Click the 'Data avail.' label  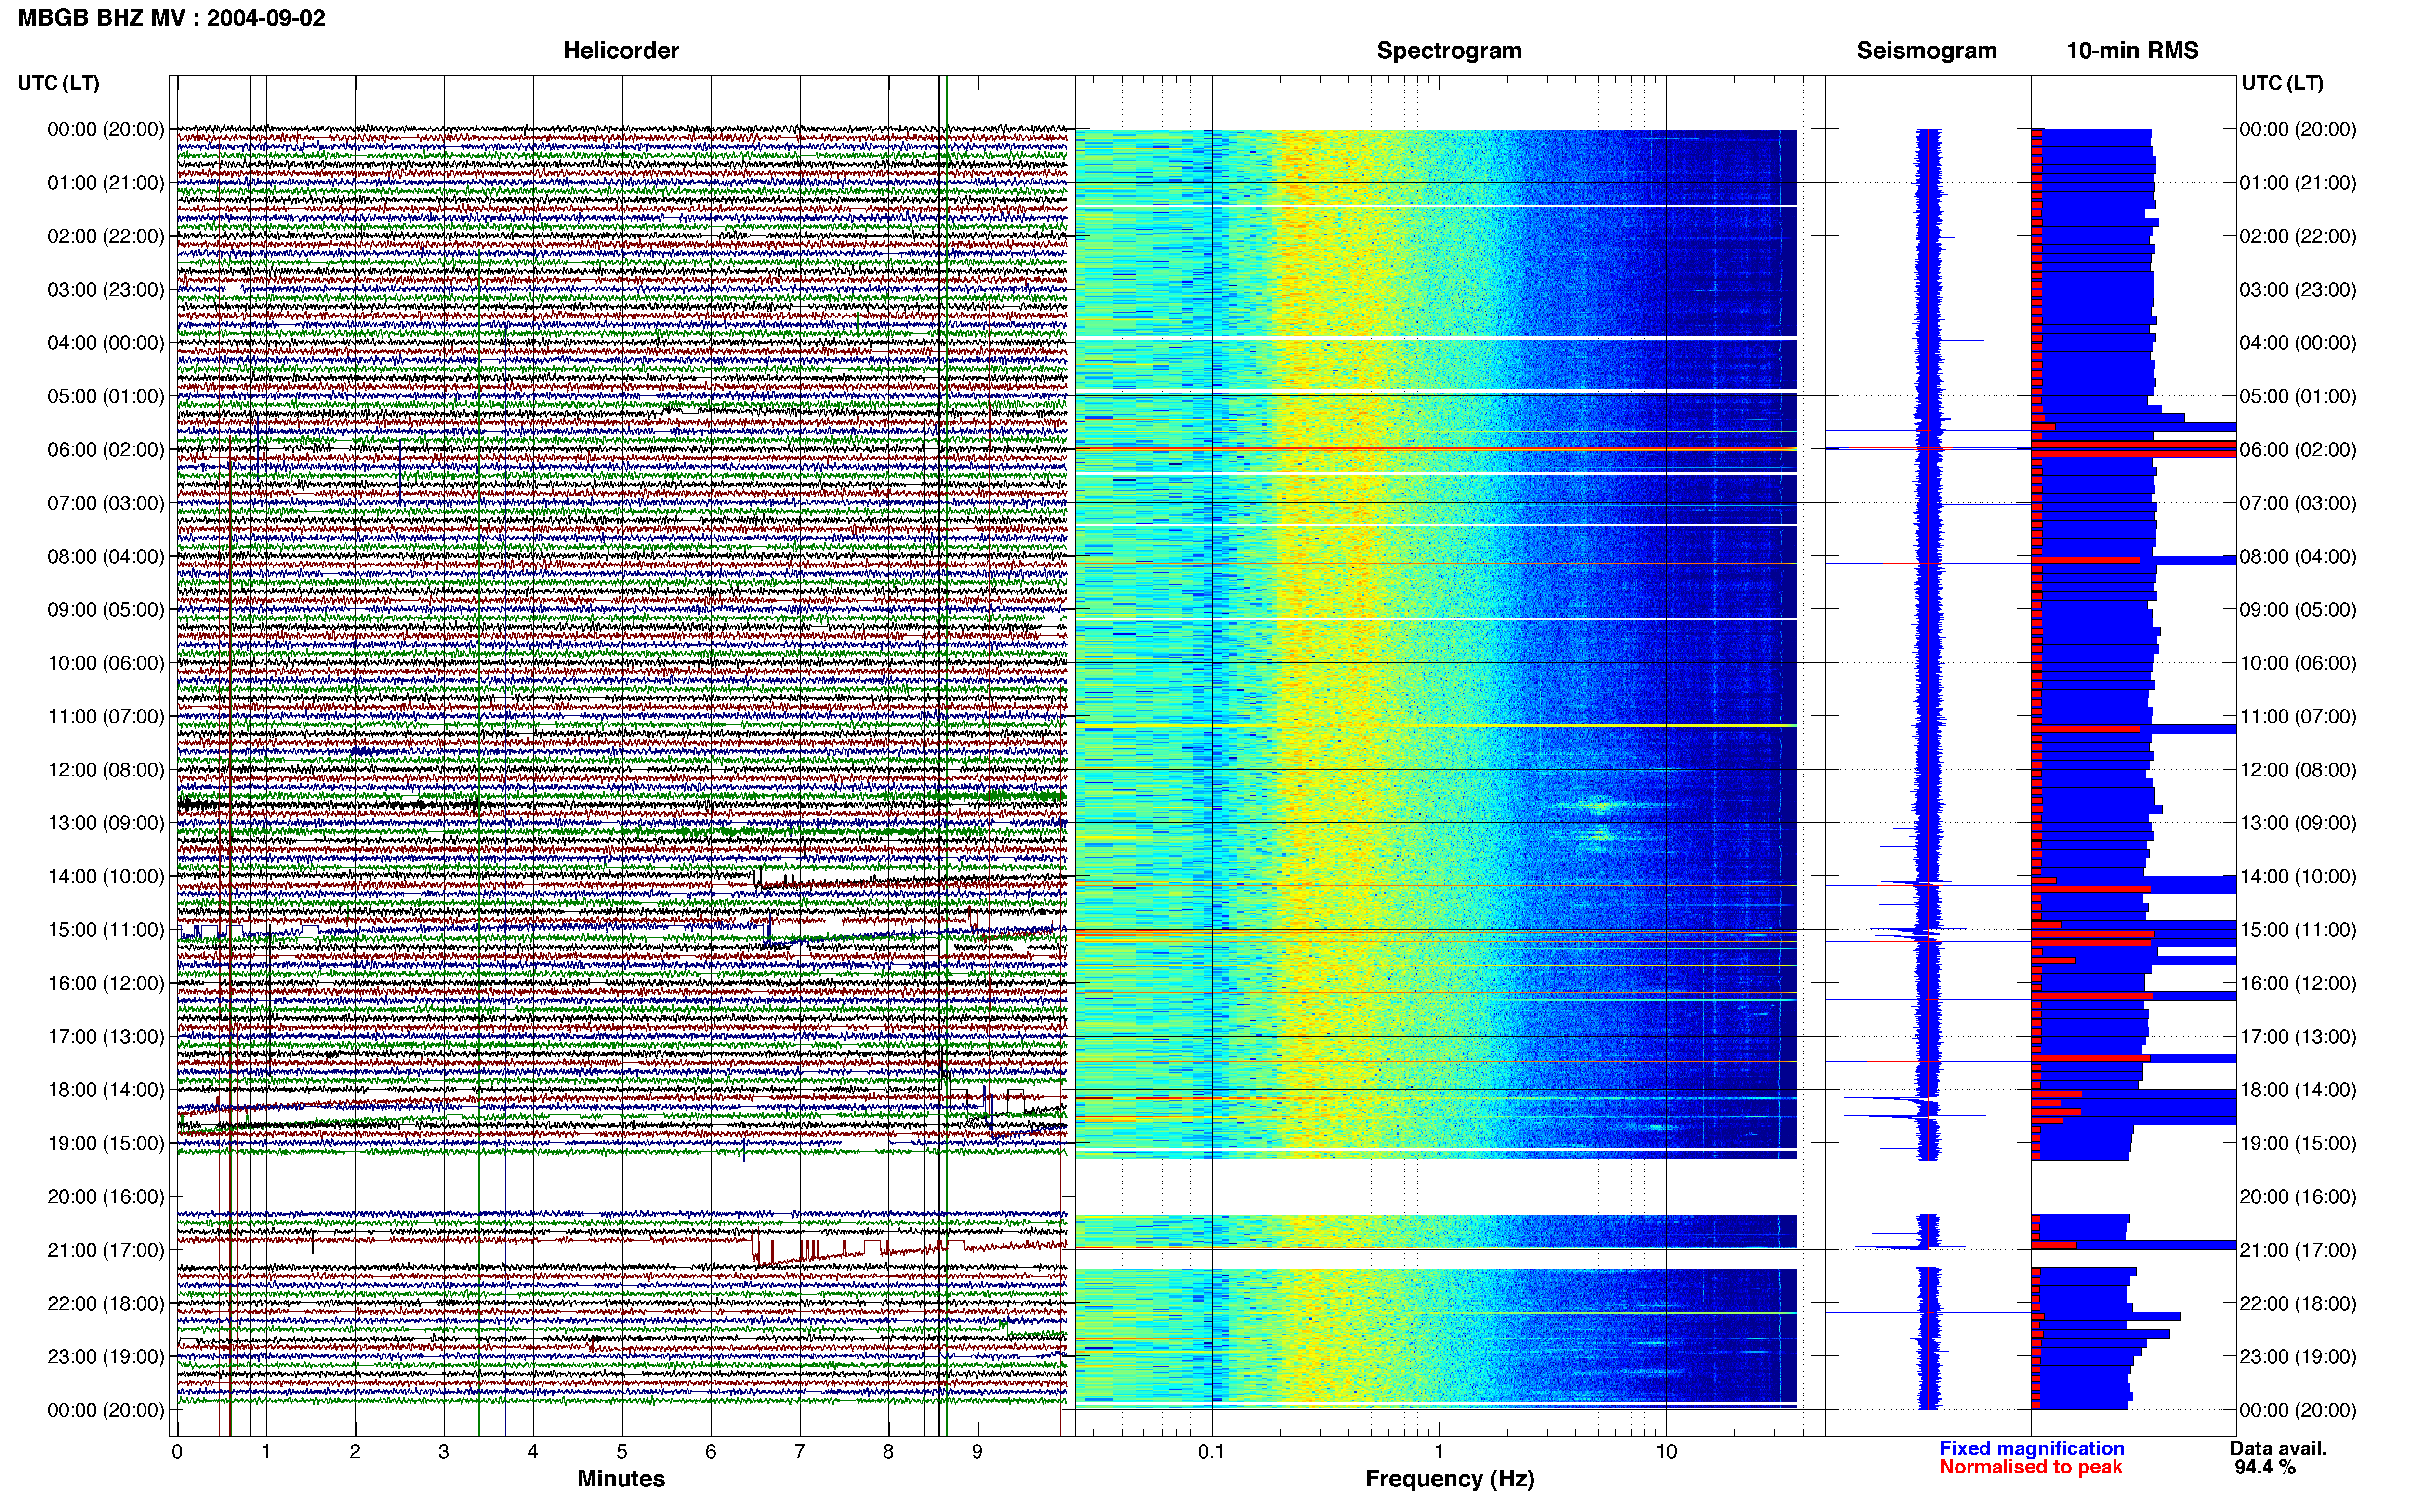[2278, 1448]
